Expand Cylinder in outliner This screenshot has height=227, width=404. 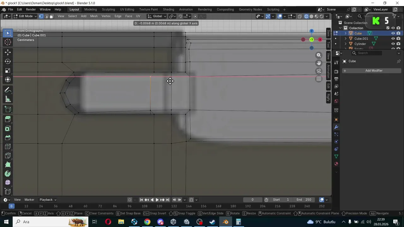point(345,44)
